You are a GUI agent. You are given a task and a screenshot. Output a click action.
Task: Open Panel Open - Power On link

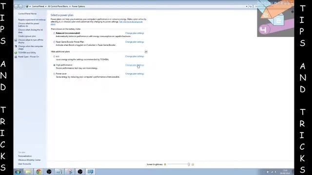(x=29, y=57)
